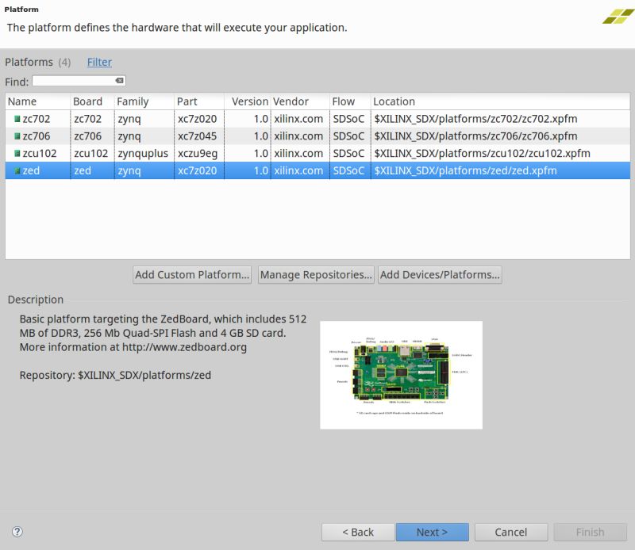635x550 pixels.
Task: Sort by the Flow column header
Action: click(x=350, y=101)
